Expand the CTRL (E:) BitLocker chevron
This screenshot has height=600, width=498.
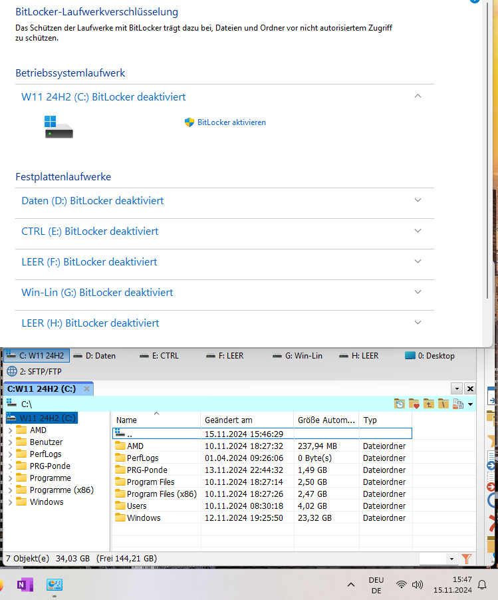coord(418,231)
